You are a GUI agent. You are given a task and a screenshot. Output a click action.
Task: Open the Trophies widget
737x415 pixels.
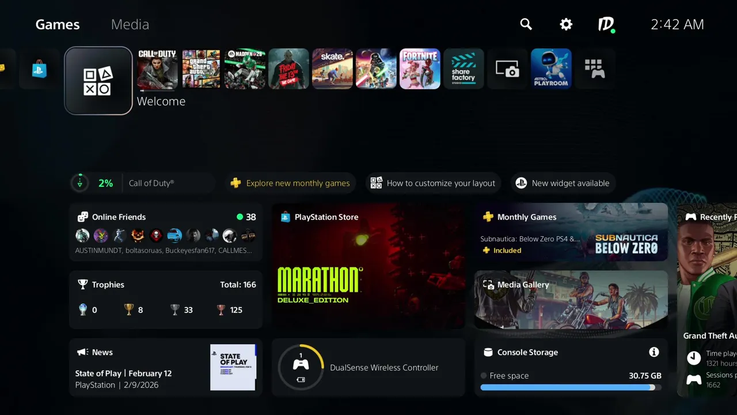pos(166,299)
